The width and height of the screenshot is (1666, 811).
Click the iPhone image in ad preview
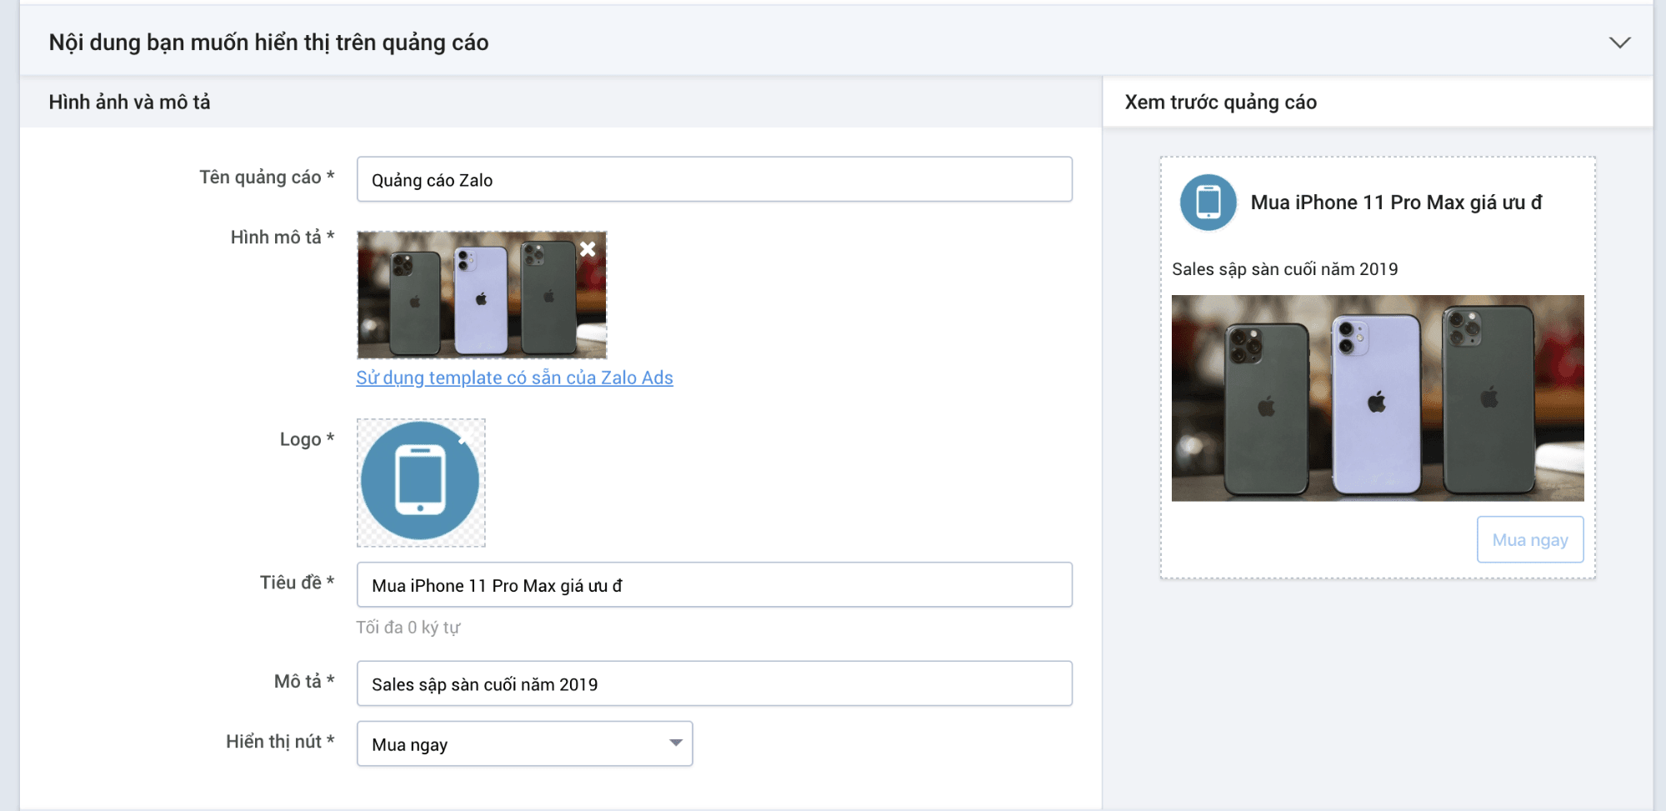click(1378, 398)
